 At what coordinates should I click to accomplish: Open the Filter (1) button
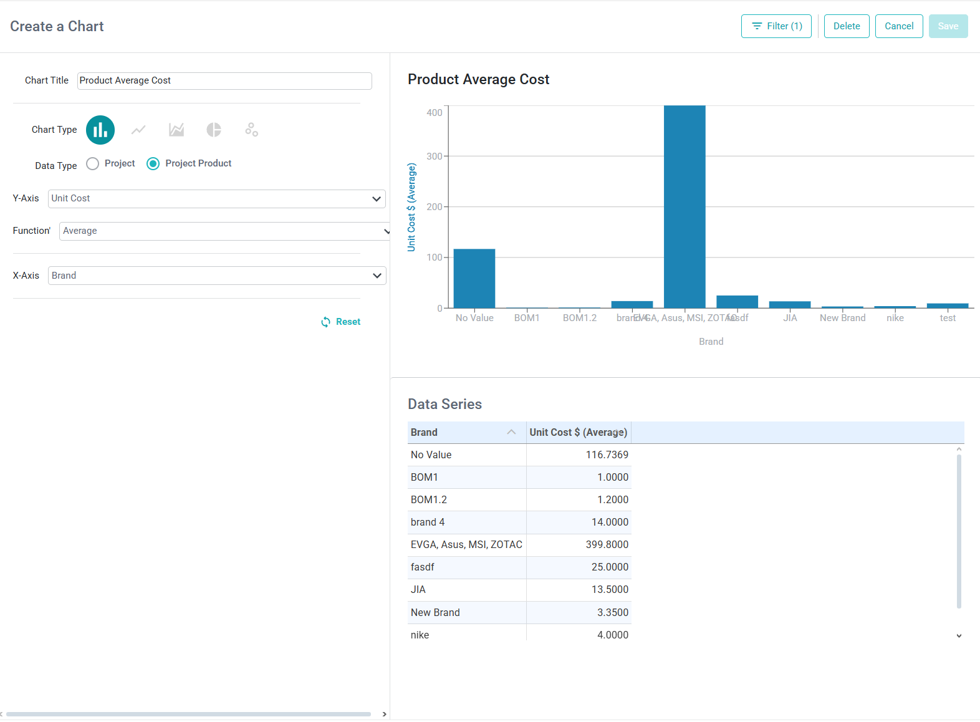pyautogui.click(x=776, y=26)
